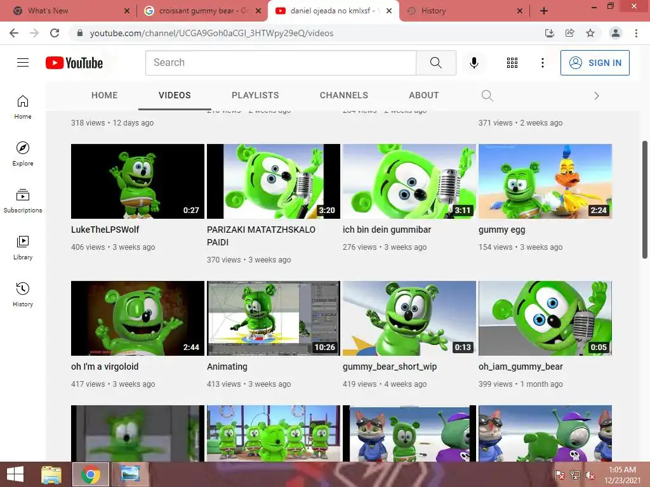Open Library in the sidebar
This screenshot has width=650, height=487.
pyautogui.click(x=23, y=248)
